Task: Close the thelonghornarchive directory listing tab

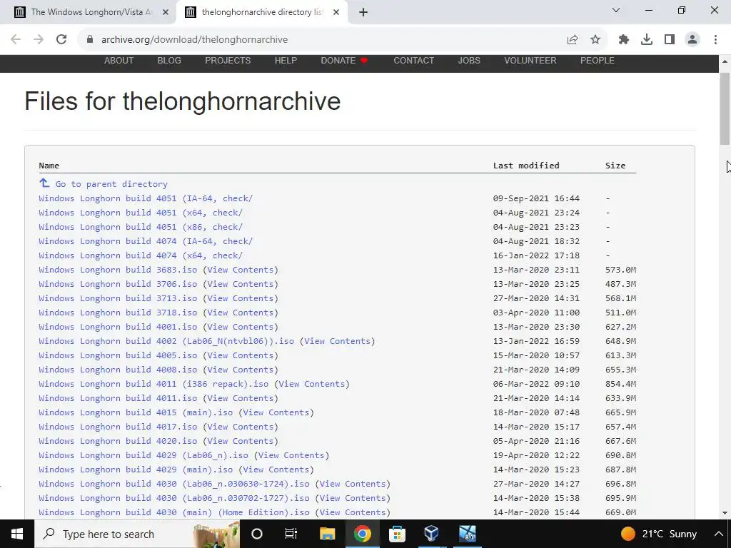Action: 336,12
